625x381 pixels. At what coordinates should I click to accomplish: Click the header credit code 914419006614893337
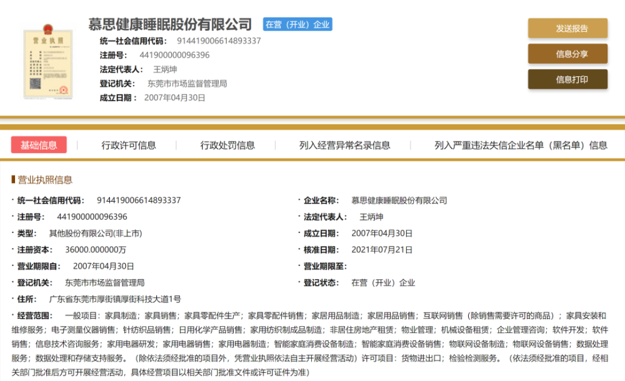point(219,41)
